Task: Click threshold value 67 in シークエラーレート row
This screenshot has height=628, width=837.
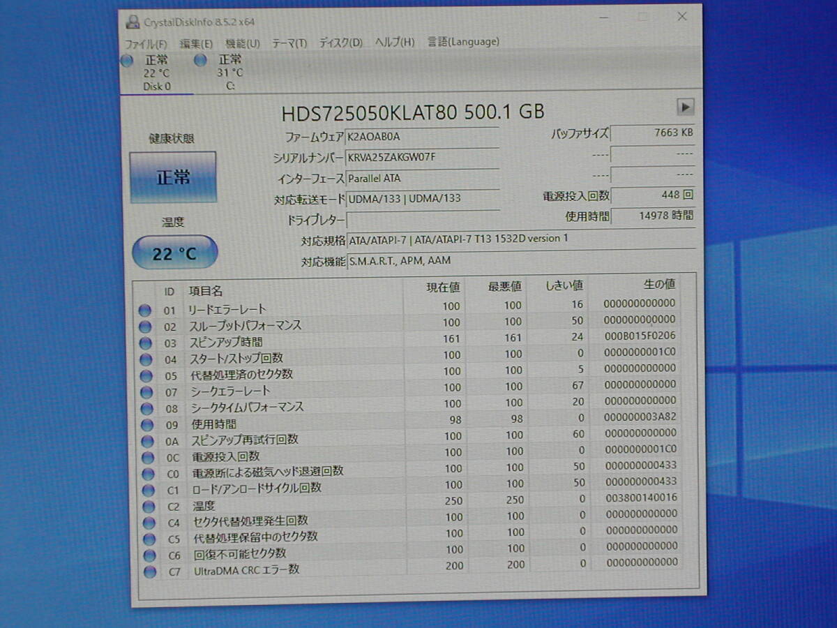Action: pyautogui.click(x=577, y=385)
